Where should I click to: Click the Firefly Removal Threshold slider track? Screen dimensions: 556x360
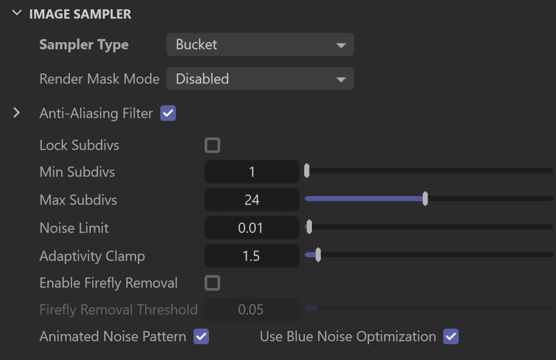coord(429,308)
